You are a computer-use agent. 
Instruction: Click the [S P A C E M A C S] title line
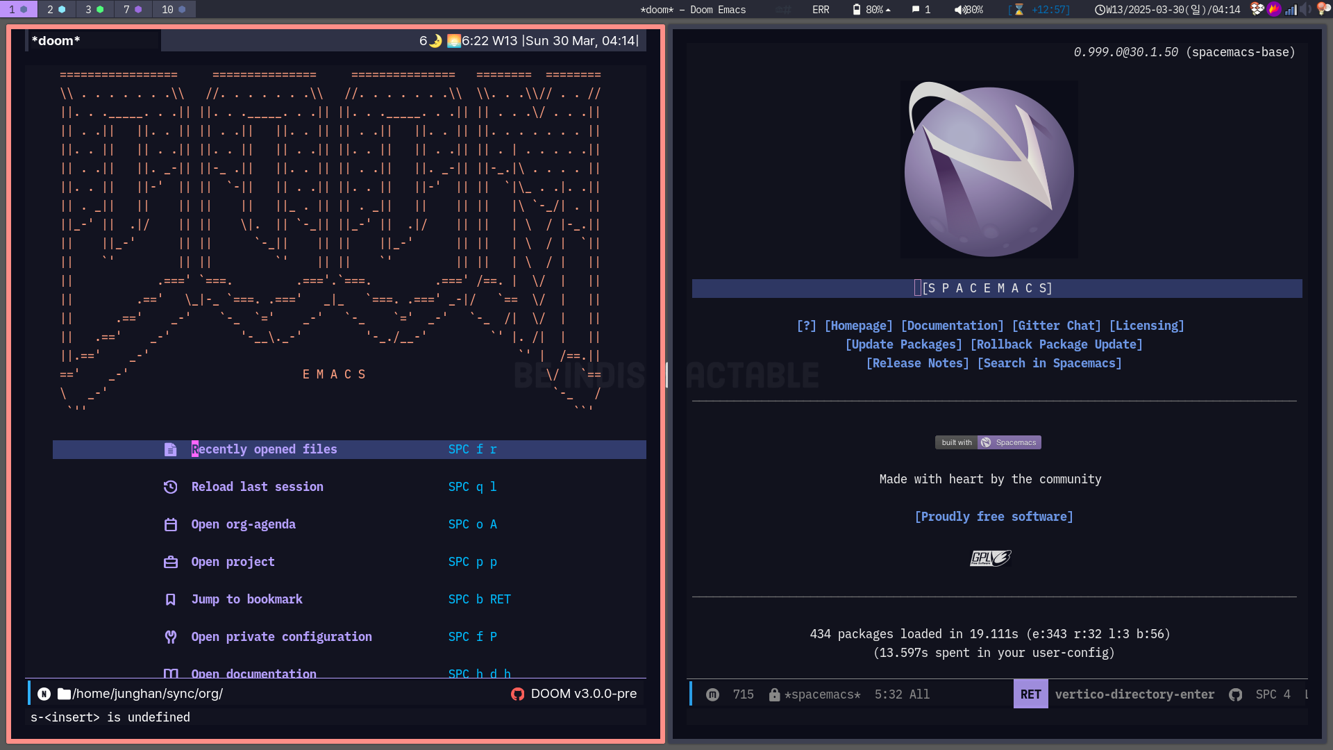coord(997,288)
